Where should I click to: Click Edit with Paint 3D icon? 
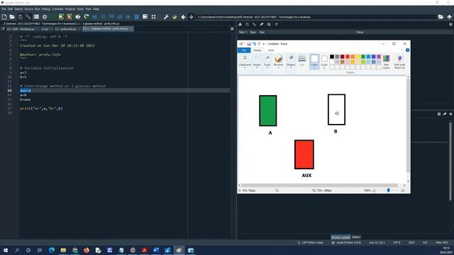coord(399,62)
